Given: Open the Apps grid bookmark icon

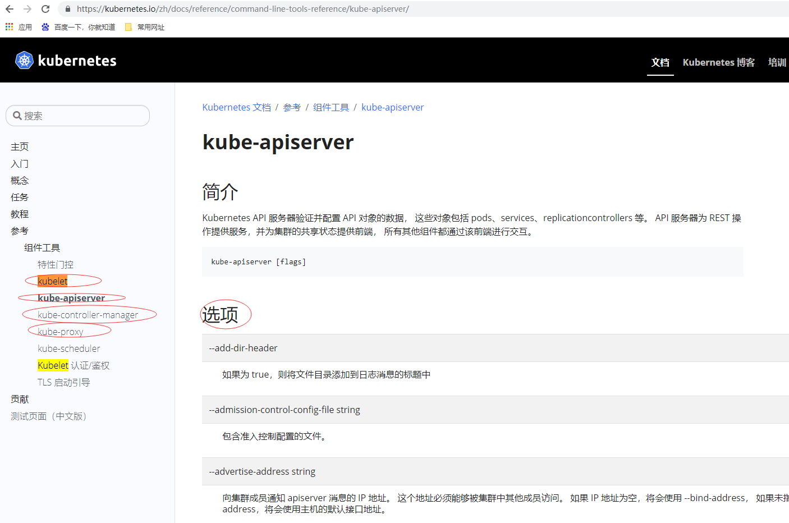Looking at the screenshot, I should [9, 27].
